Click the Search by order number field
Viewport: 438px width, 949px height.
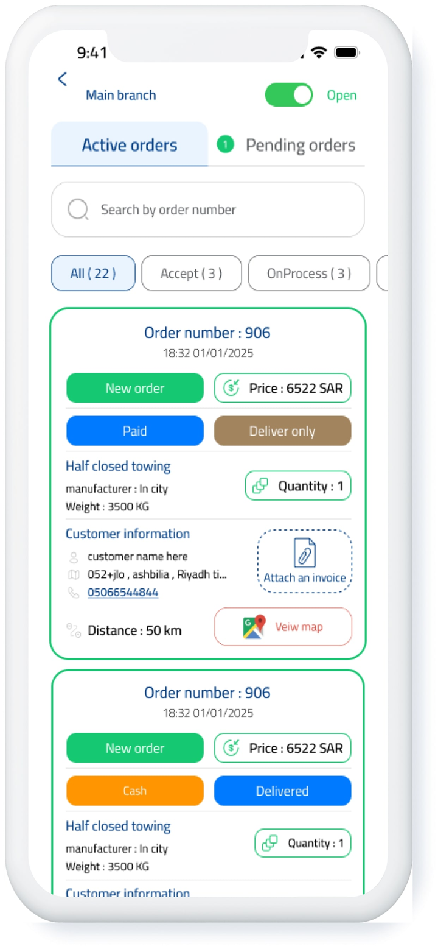coord(207,209)
